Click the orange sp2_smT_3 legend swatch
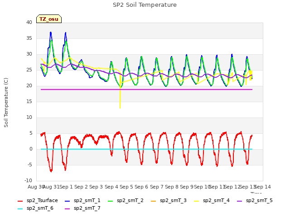 pyautogui.click(x=154, y=201)
